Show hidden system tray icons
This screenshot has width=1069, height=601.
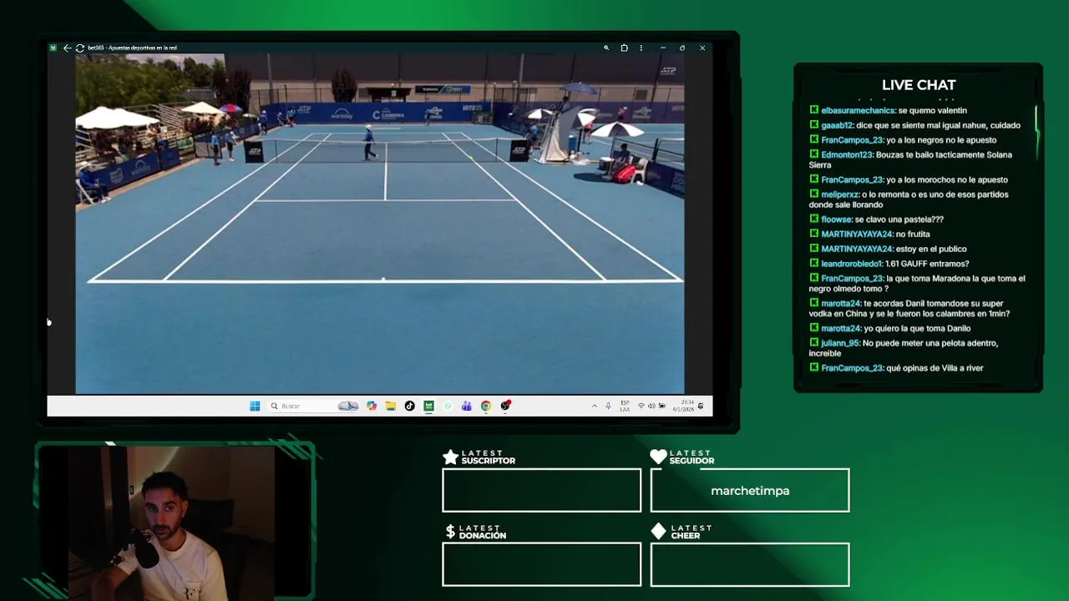595,406
